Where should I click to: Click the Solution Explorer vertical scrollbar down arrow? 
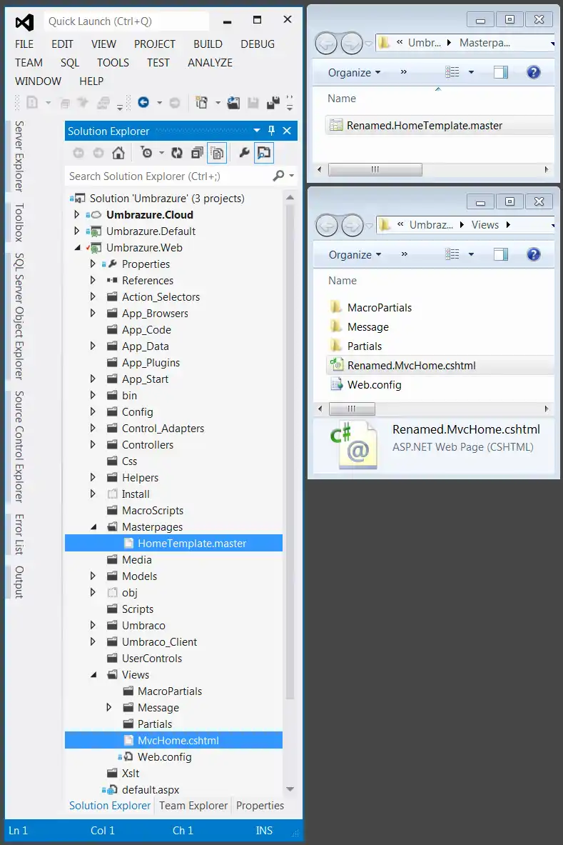290,789
